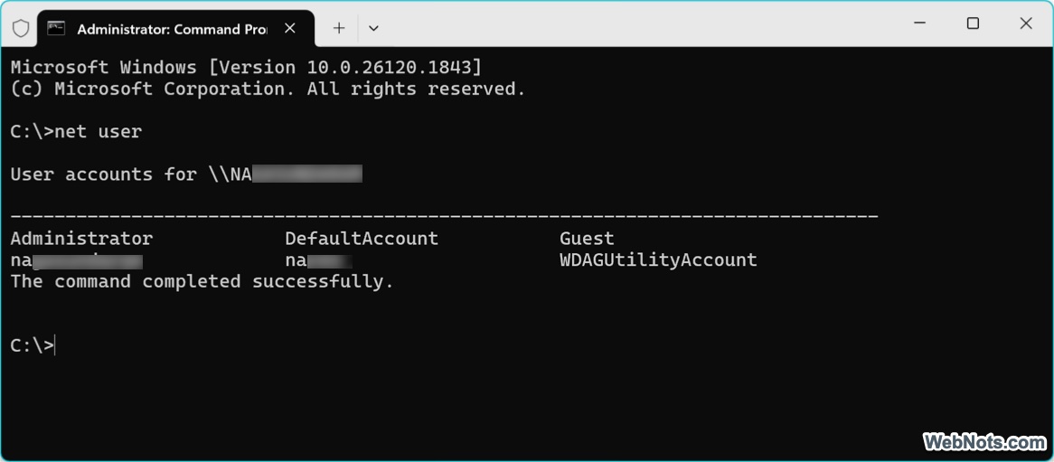Click "The command completed successfully." line
The image size is (1054, 462).
tap(202, 281)
